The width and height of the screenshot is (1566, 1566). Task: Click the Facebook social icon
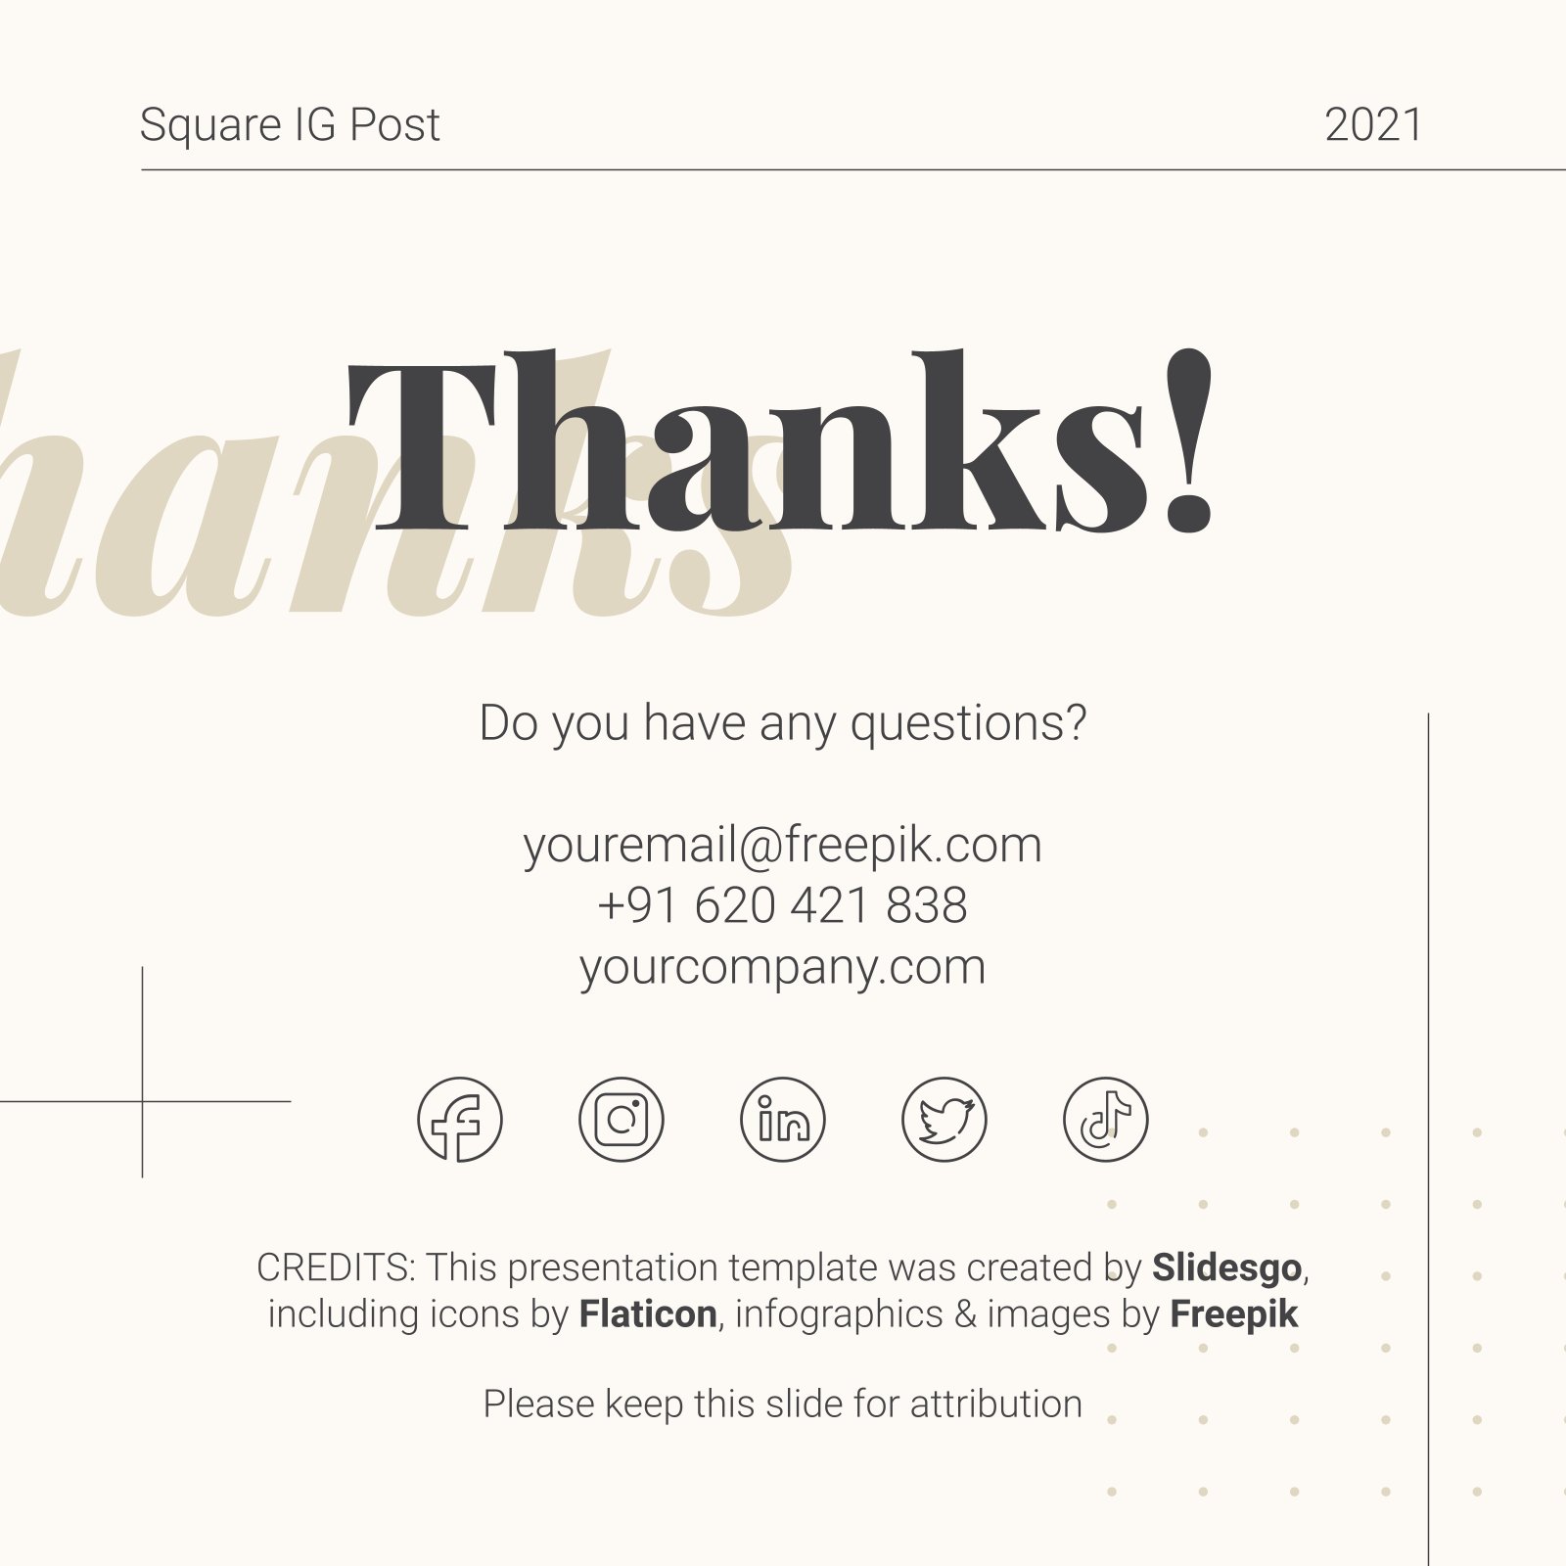(x=460, y=1120)
